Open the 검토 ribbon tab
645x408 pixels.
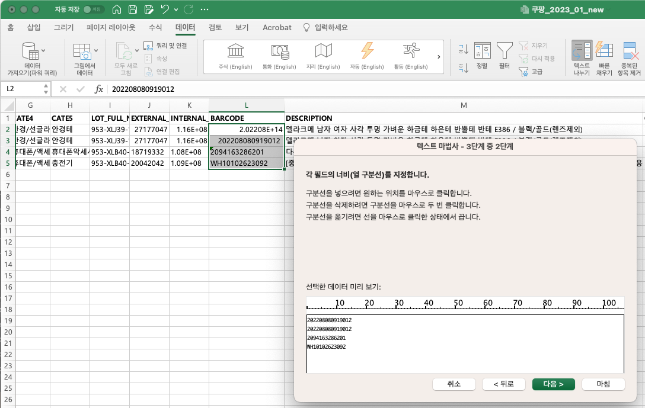pyautogui.click(x=215, y=27)
